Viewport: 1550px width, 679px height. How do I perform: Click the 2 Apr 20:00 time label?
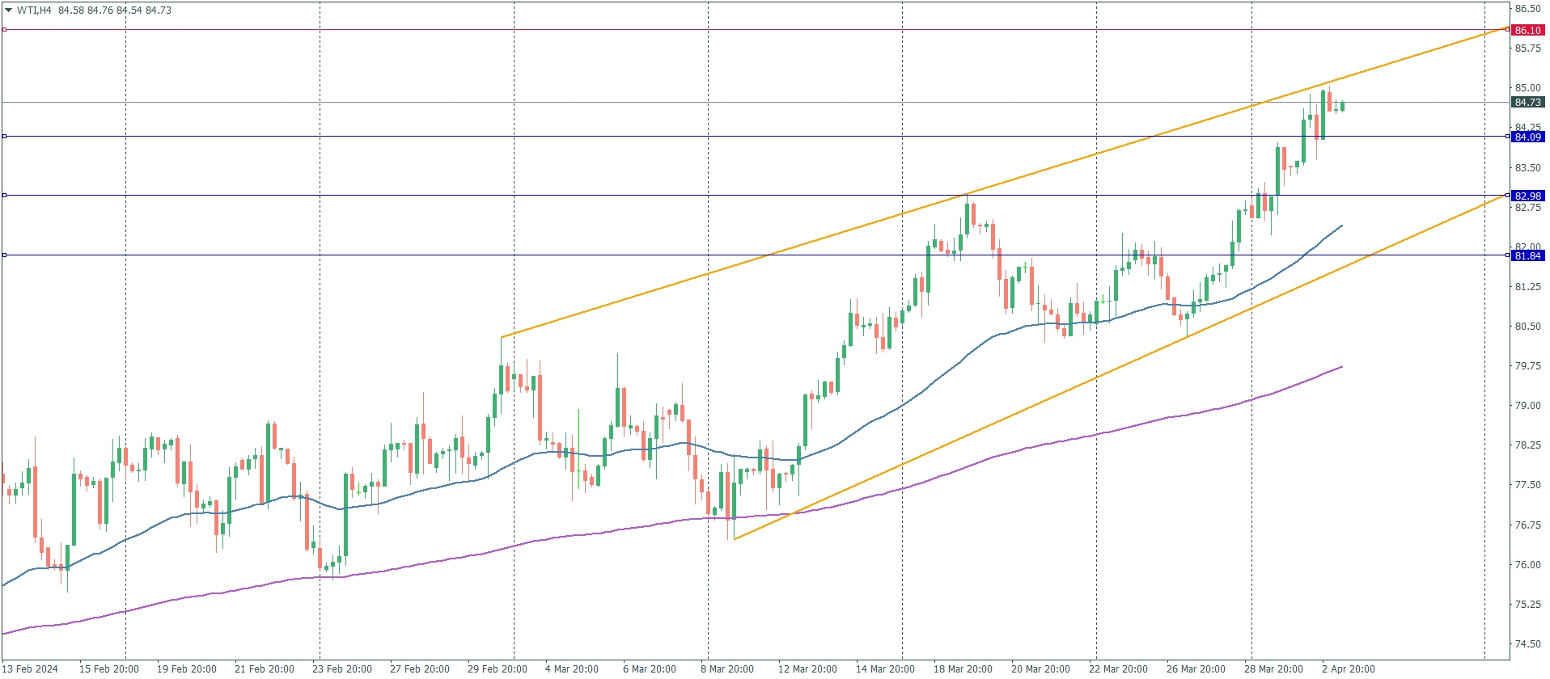pos(1348,668)
